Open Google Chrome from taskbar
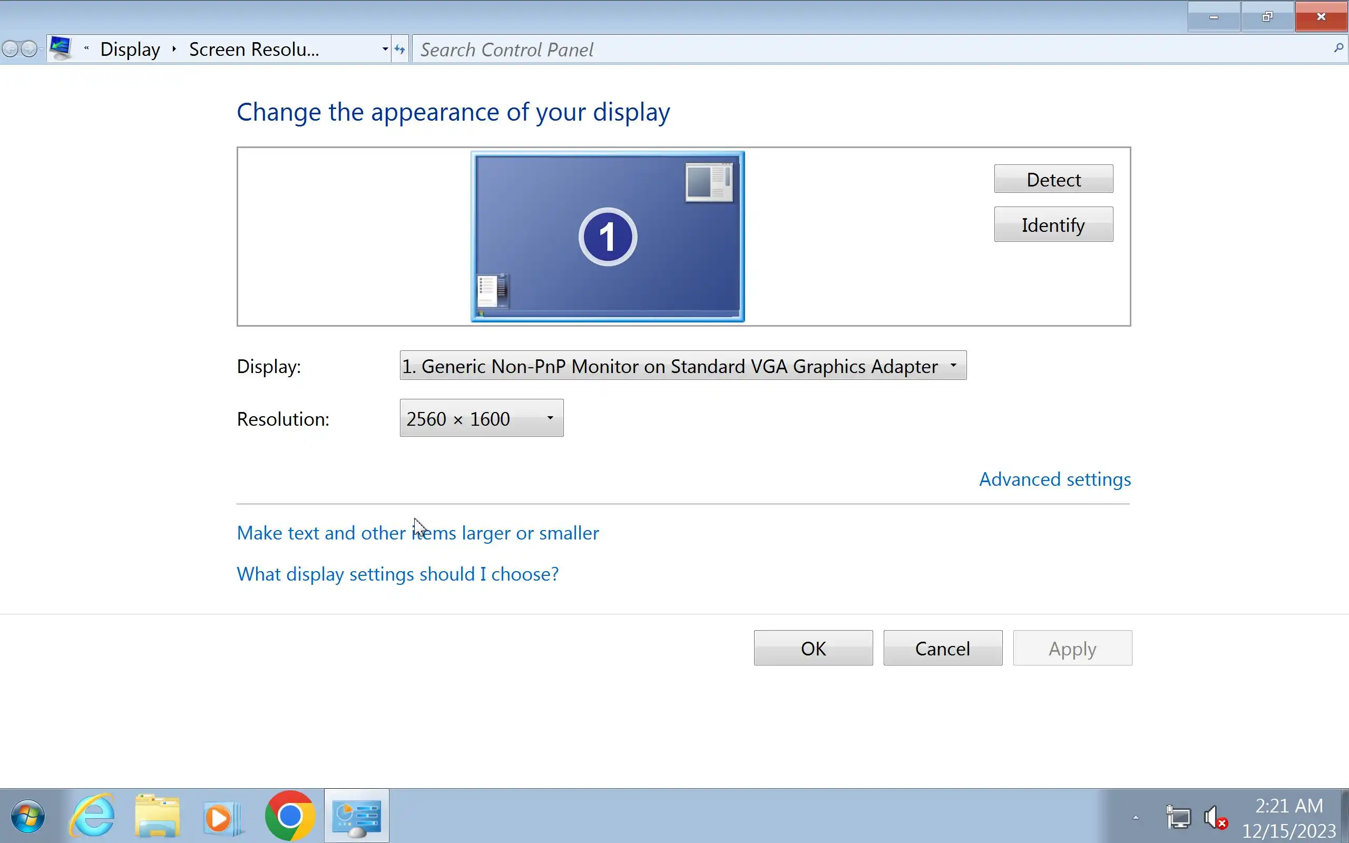The width and height of the screenshot is (1349, 843). [289, 817]
